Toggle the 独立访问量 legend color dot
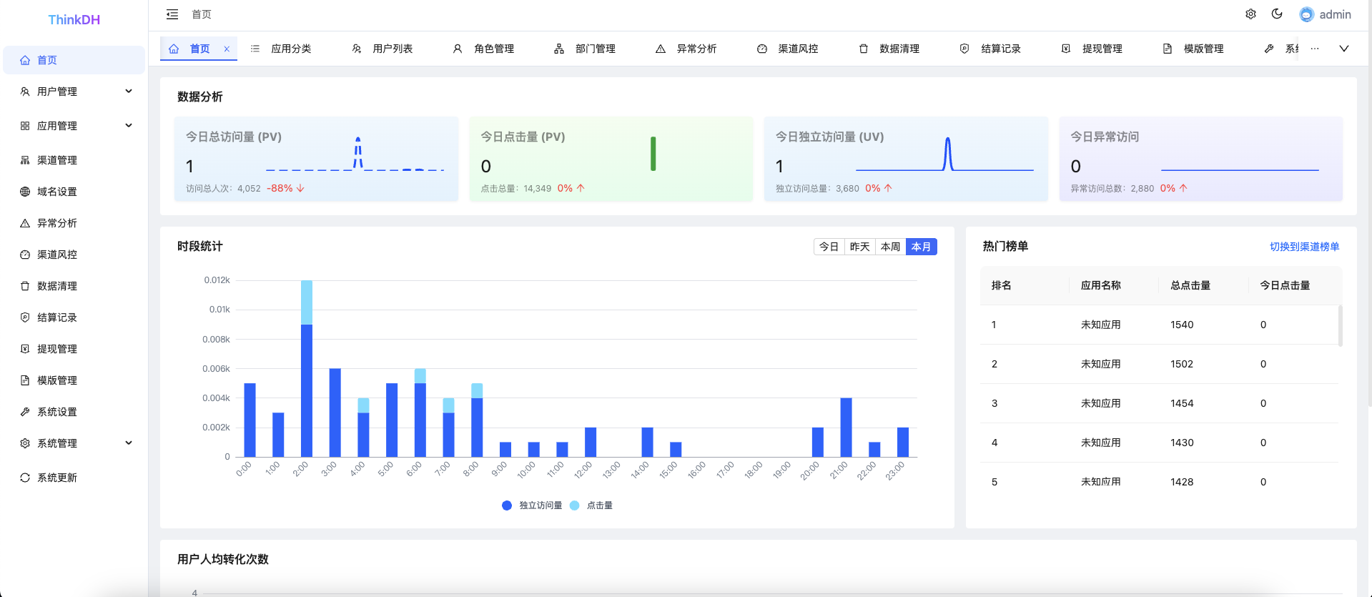The image size is (1372, 597). [507, 505]
